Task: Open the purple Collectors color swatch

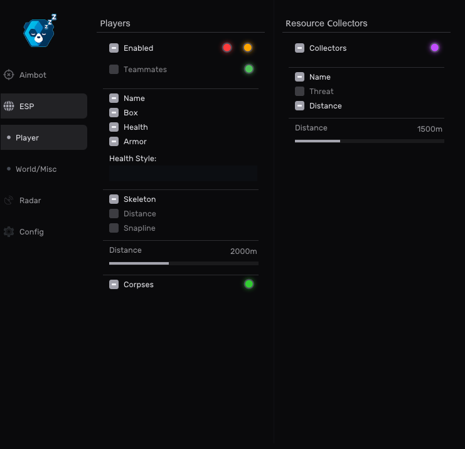Action: pos(434,48)
